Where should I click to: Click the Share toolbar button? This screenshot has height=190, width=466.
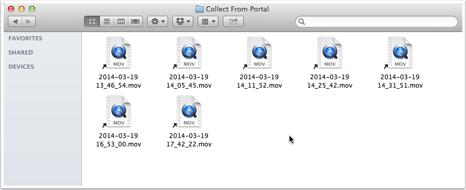(x=233, y=22)
